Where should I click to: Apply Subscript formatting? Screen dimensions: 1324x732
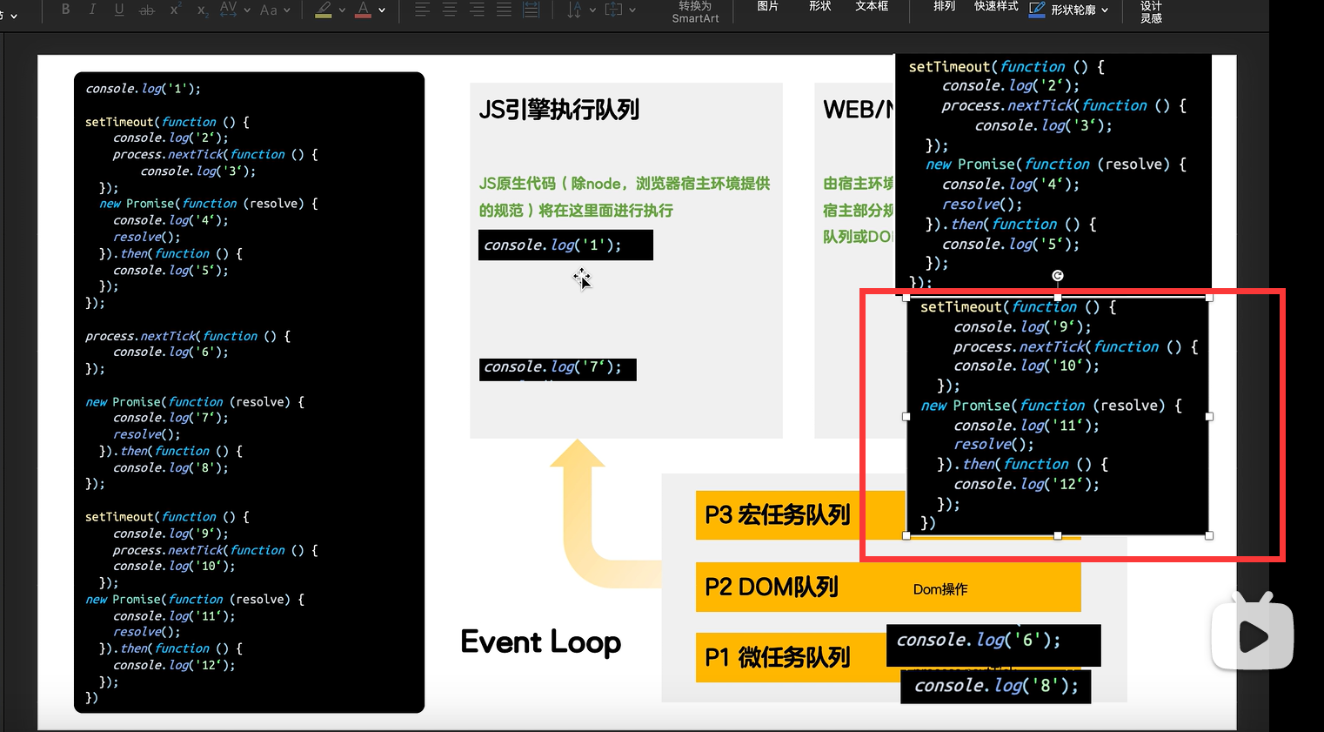coord(202,10)
